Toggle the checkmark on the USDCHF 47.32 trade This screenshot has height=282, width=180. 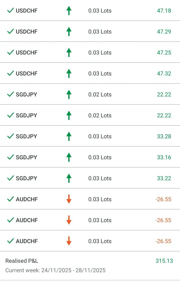pyautogui.click(x=10, y=74)
